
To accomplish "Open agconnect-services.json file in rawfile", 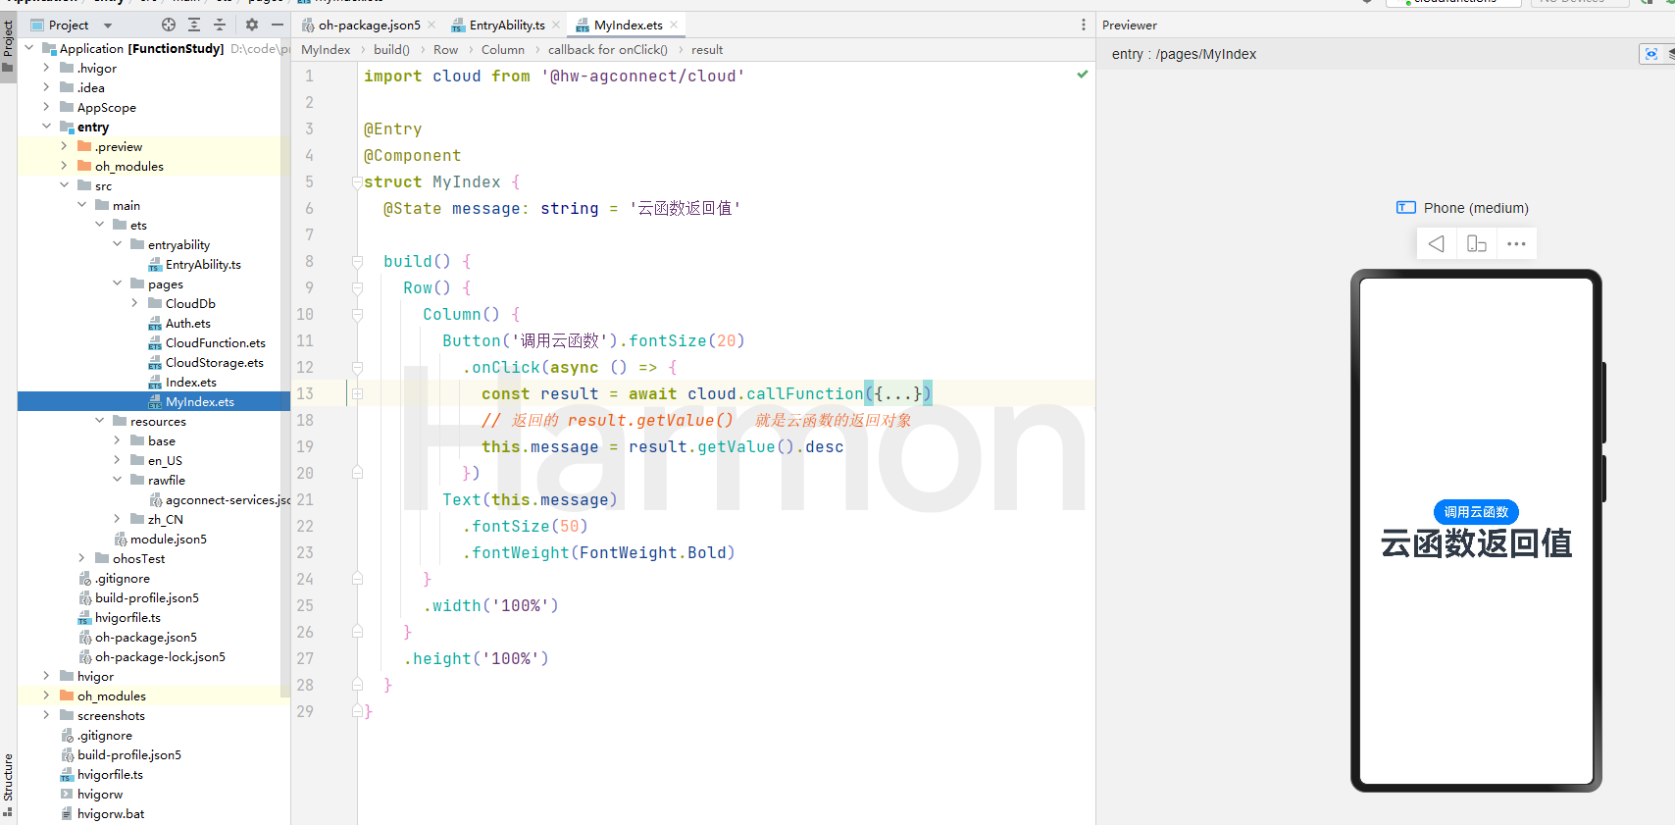I will coord(228,499).
